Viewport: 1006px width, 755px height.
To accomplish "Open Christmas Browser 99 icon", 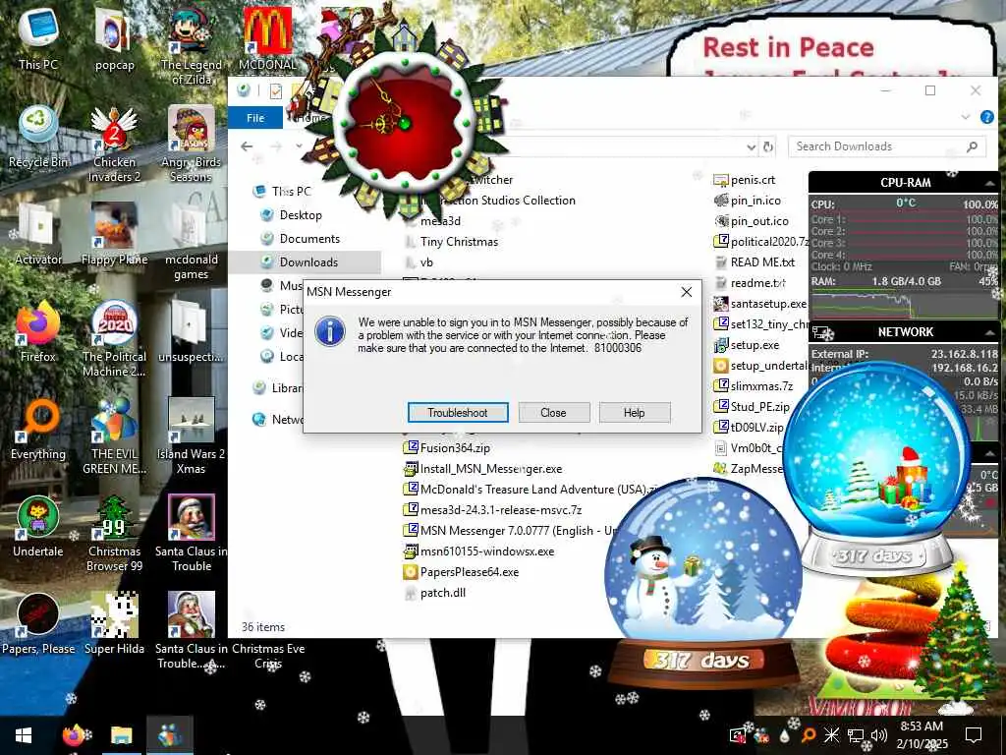I will [114, 534].
